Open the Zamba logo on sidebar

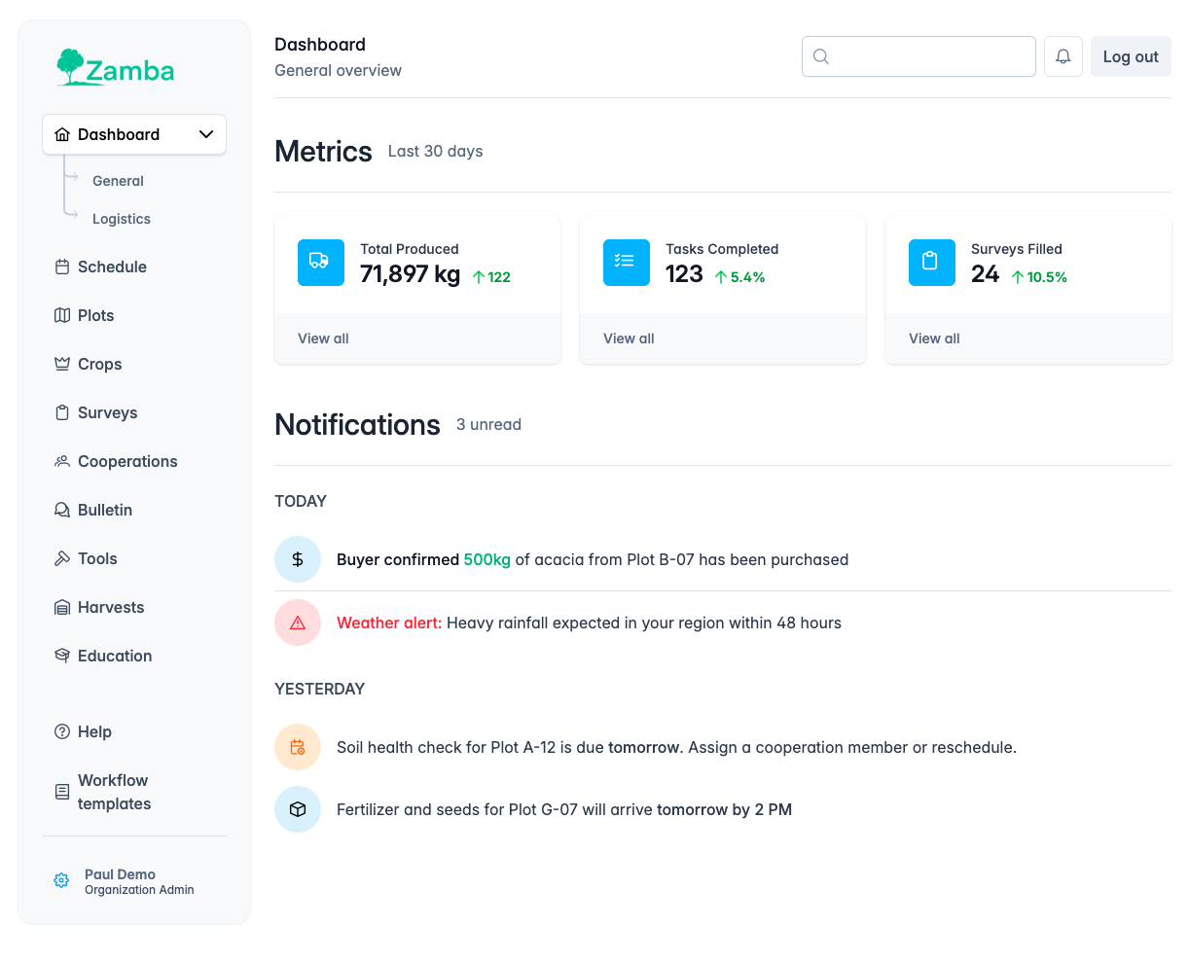(x=114, y=68)
